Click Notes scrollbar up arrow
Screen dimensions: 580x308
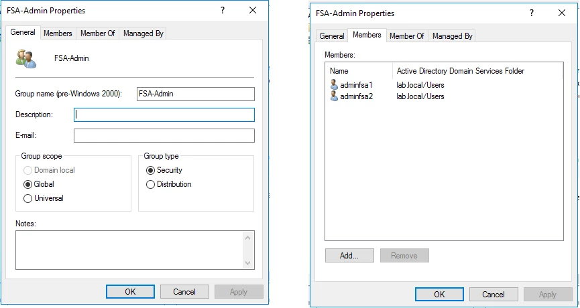(x=248, y=238)
